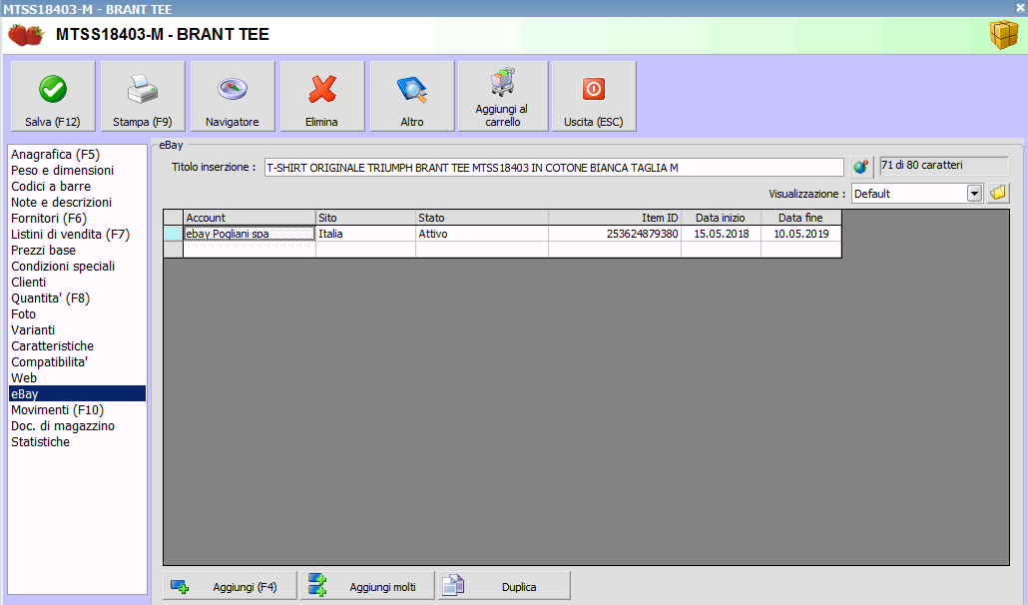Viewport: 1028px width, 605px height.
Task: Click inside the Titolo inserzione text field
Action: 554,168
